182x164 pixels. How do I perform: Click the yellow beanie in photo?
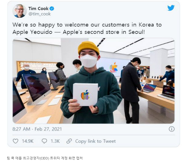[x=89, y=48]
